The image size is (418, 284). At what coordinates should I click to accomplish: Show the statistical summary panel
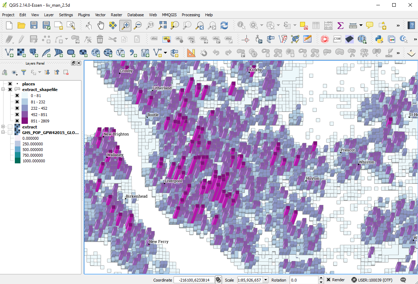pyautogui.click(x=340, y=25)
